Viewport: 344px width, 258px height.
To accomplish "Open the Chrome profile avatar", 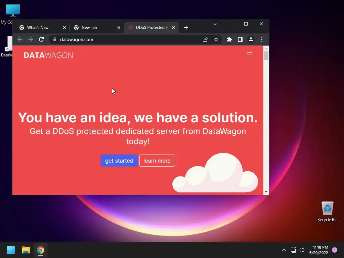I will point(251,40).
